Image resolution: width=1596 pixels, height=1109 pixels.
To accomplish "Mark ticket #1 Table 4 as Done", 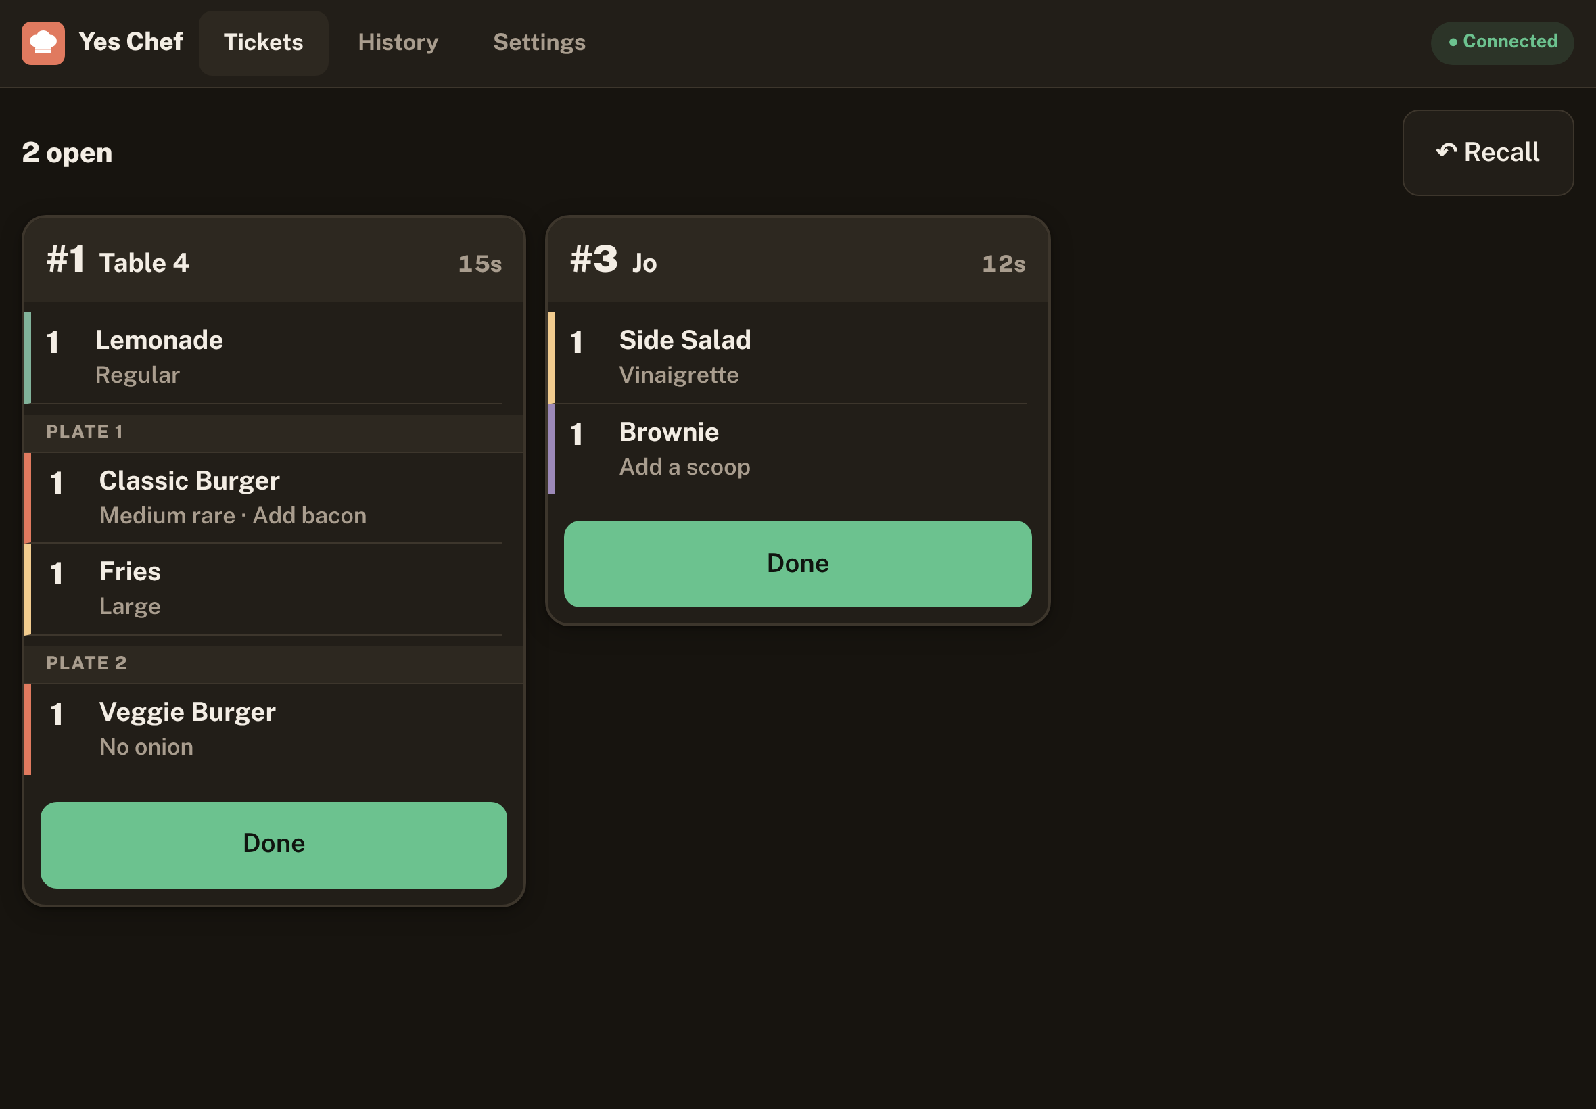I will click(274, 844).
